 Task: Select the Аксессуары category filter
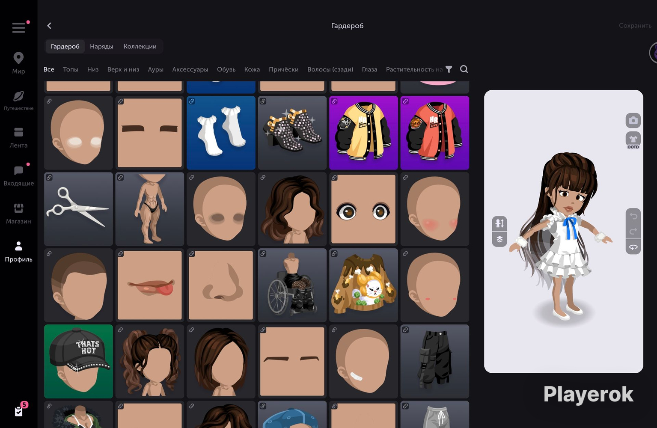[x=190, y=69]
